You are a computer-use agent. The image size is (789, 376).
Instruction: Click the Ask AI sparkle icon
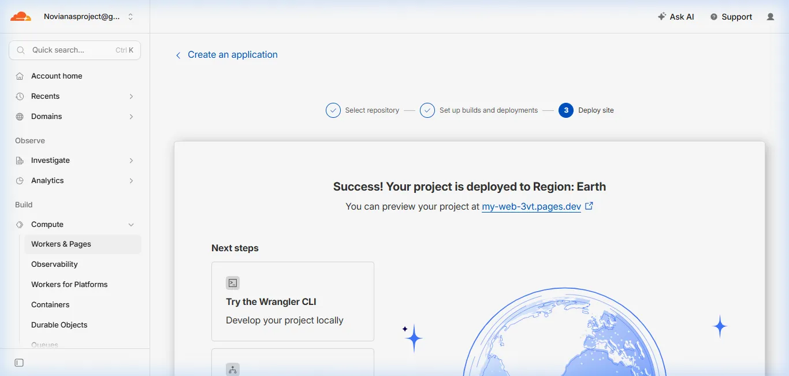662,17
